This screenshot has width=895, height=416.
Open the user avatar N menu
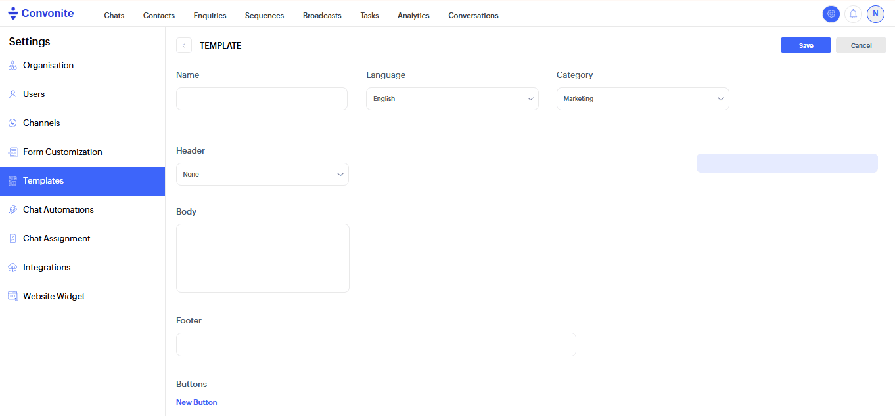pyautogui.click(x=875, y=14)
